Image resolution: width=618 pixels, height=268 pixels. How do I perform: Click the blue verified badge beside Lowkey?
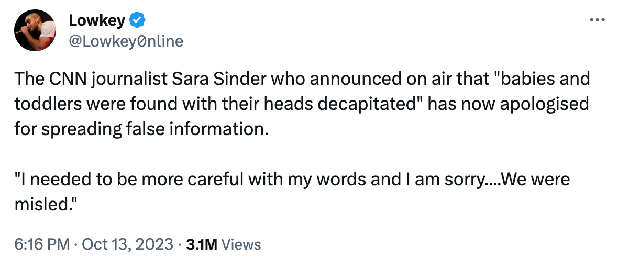coord(138,20)
